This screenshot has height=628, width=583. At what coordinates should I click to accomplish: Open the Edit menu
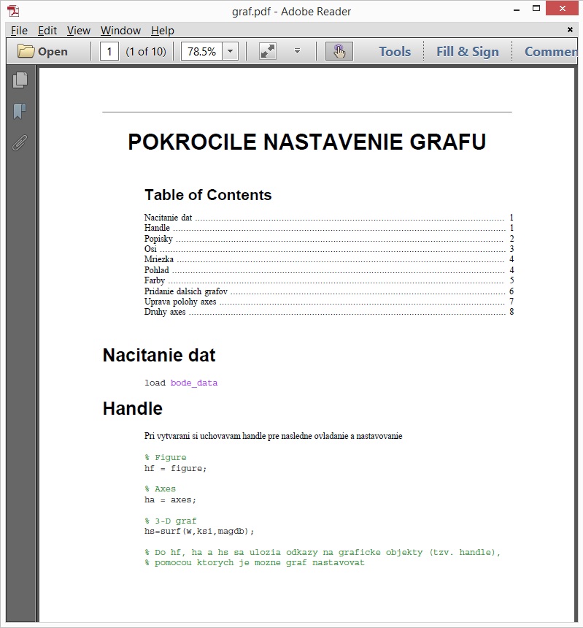(x=47, y=31)
